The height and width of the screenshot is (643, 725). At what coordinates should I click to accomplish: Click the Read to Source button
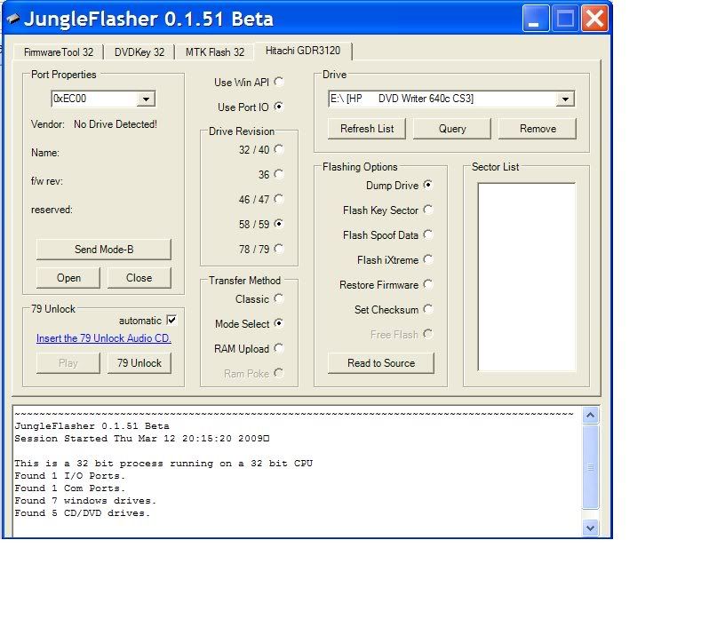tap(381, 363)
